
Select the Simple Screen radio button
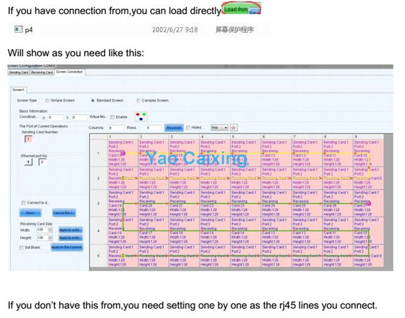pos(47,101)
